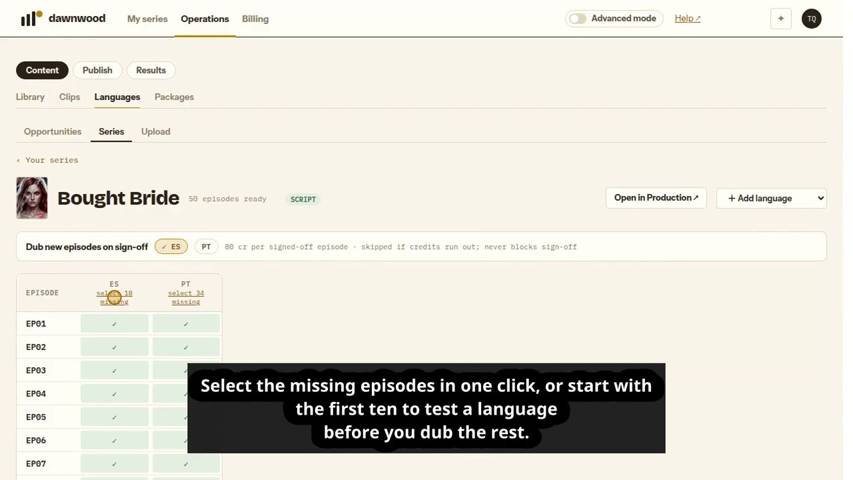
Task: Click the dawnwood logo icon
Action: [x=31, y=19]
